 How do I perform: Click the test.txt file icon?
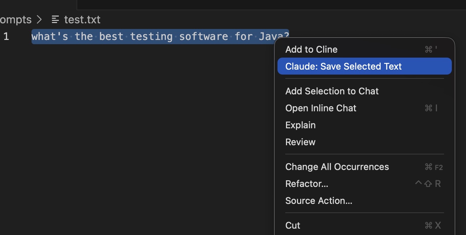pyautogui.click(x=55, y=20)
